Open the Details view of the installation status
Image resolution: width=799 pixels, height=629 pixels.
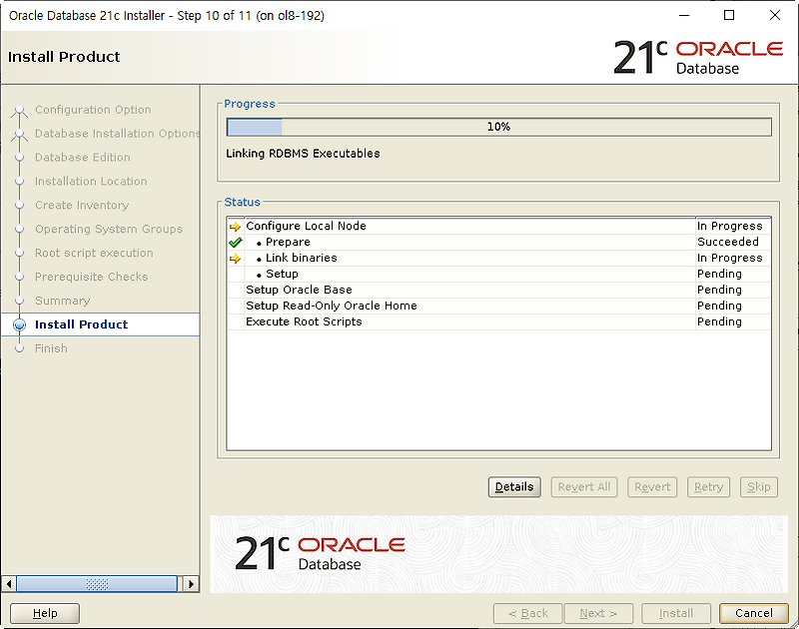513,487
